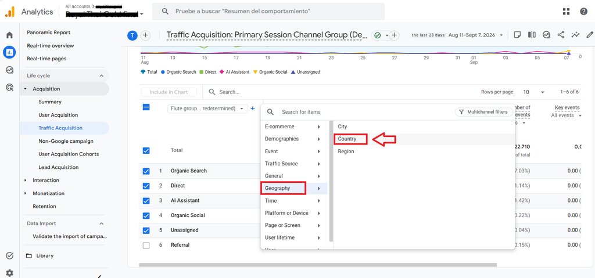Check the Referral row checkbox

(146, 245)
